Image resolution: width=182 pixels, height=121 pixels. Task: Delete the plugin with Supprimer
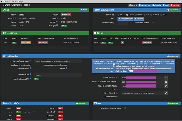(175, 5)
